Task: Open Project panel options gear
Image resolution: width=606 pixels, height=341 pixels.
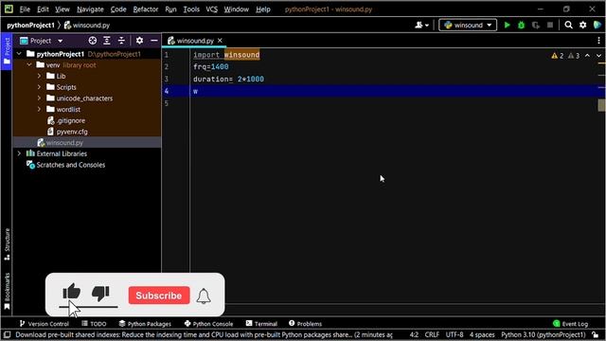Action: click(x=139, y=41)
